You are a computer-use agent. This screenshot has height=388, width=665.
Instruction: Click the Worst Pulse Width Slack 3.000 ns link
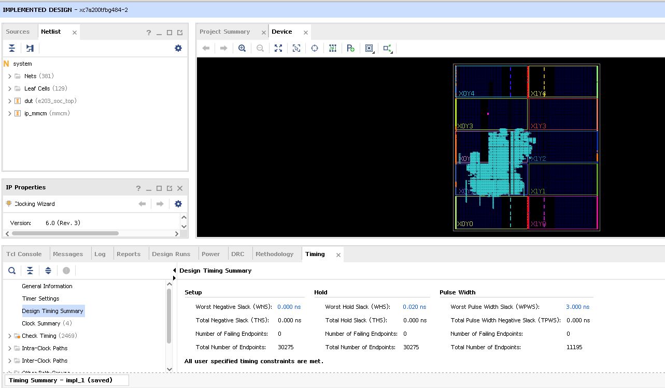[x=577, y=307]
